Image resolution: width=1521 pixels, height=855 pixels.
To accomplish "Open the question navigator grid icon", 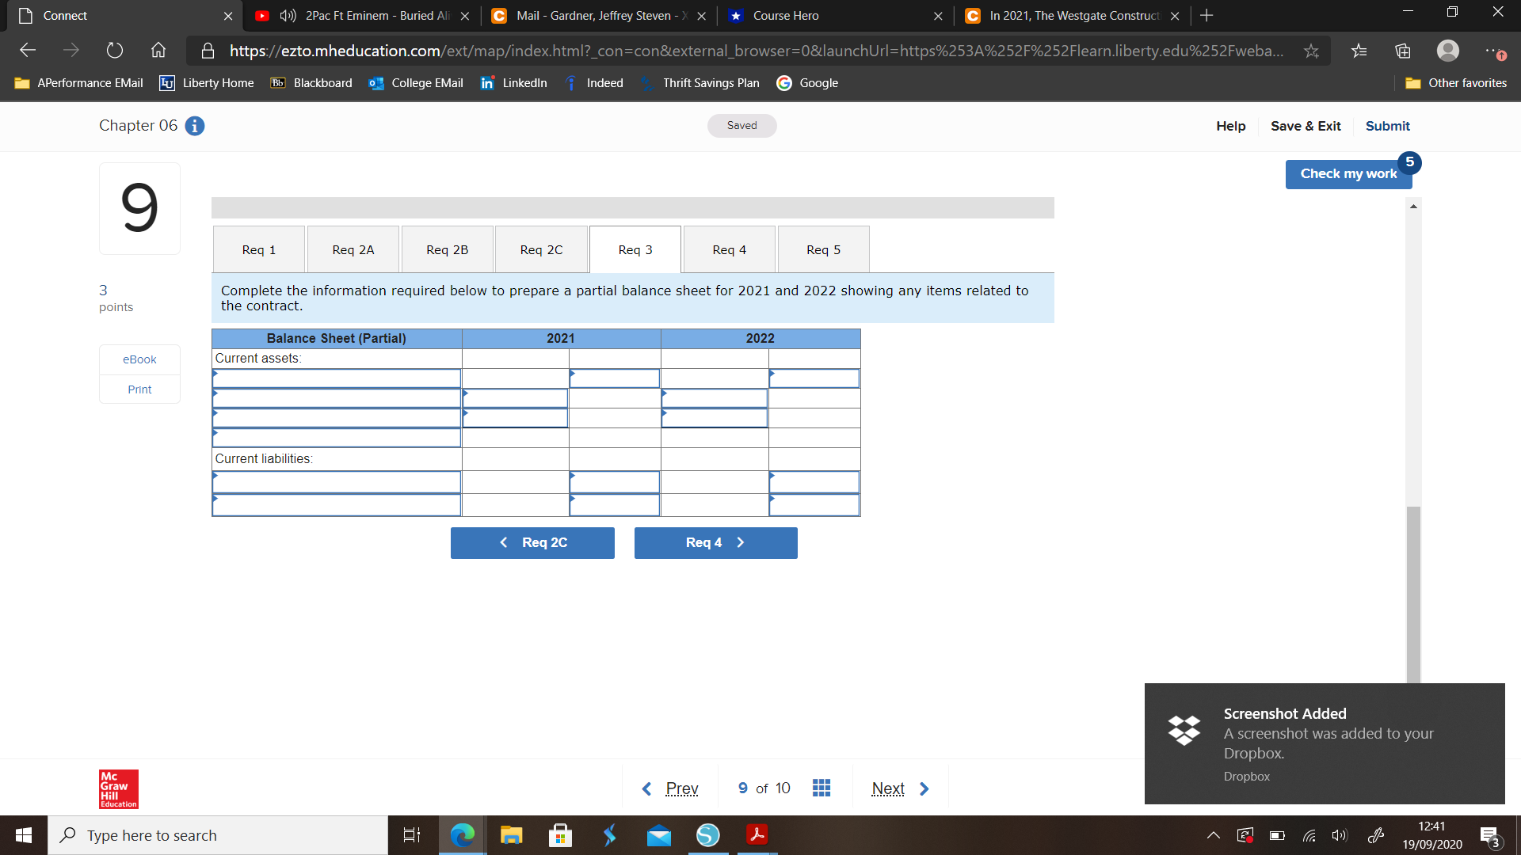I will click(x=821, y=788).
